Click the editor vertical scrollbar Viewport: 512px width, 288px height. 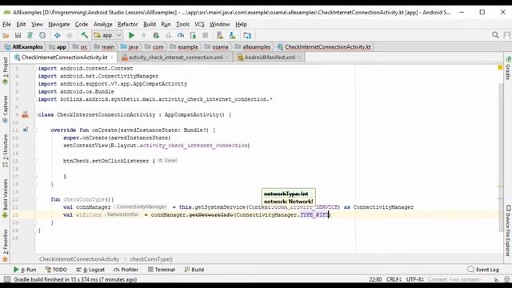coord(502,157)
